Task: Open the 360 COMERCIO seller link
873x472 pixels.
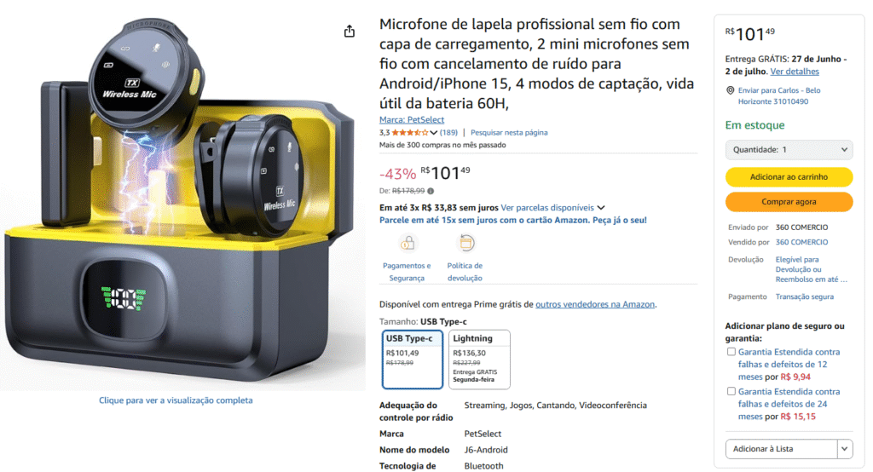Action: coord(801,242)
